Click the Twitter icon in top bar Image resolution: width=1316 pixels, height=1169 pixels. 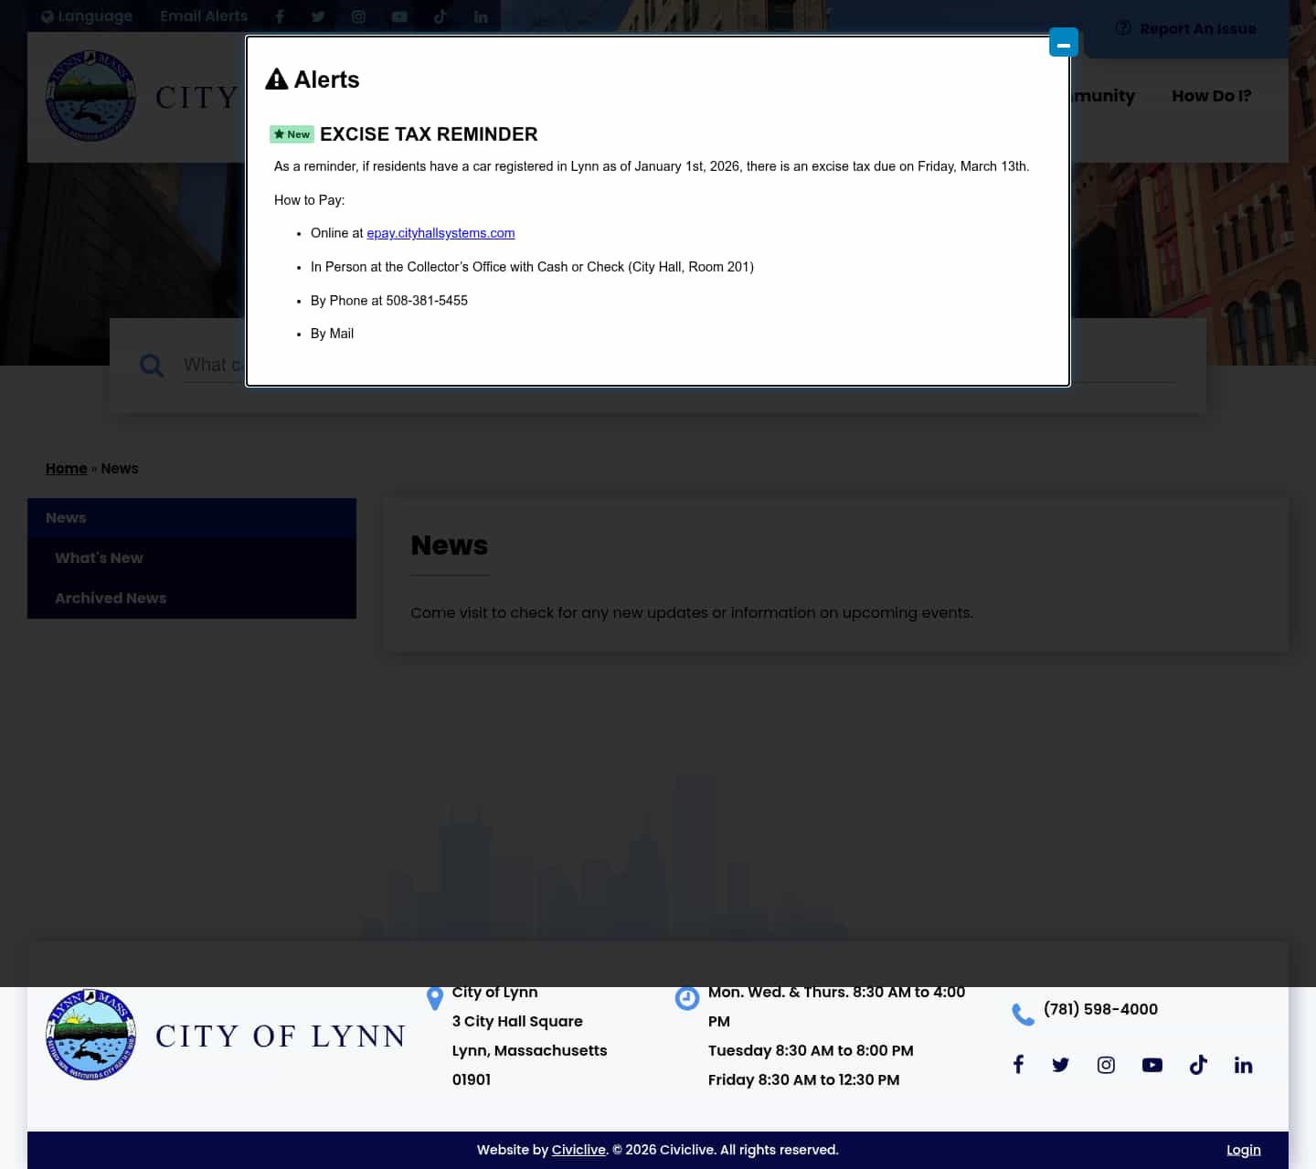coord(318,16)
